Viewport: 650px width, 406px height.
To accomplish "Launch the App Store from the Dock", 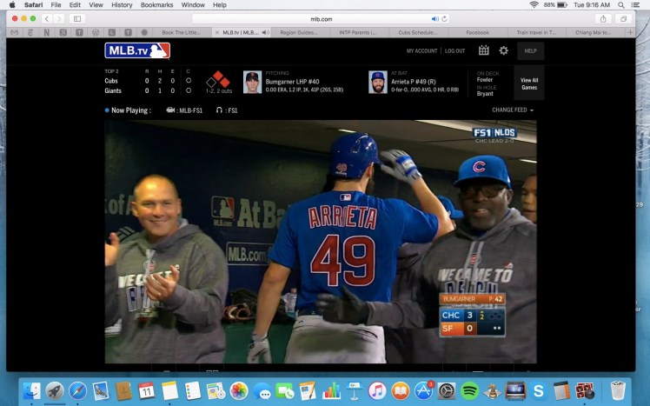I will [423, 390].
